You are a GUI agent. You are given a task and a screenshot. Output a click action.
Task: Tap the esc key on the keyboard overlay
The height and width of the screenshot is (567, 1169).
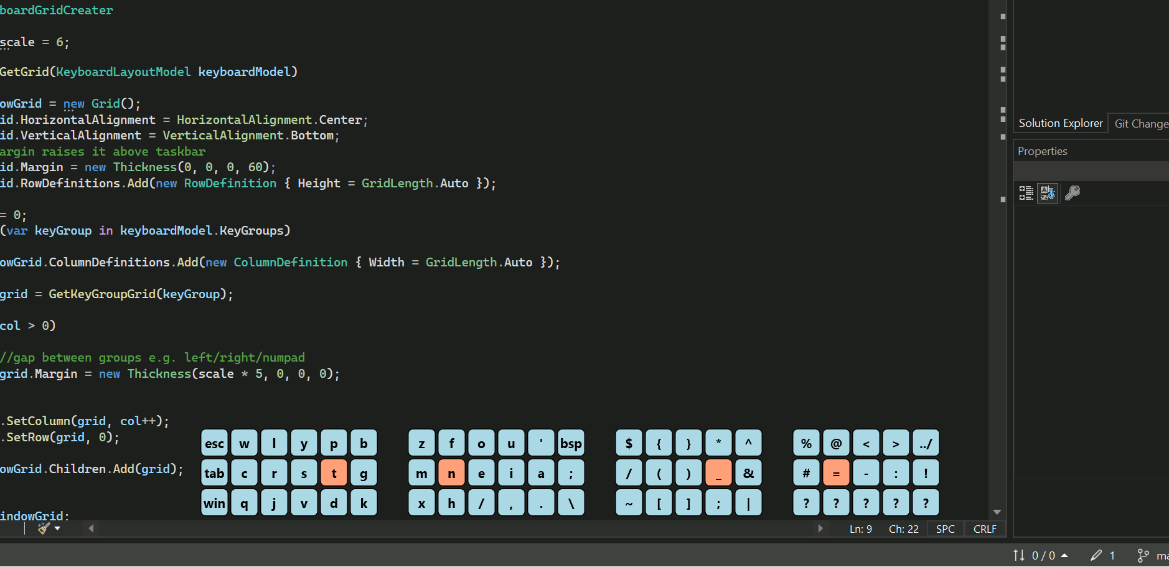[x=215, y=443]
